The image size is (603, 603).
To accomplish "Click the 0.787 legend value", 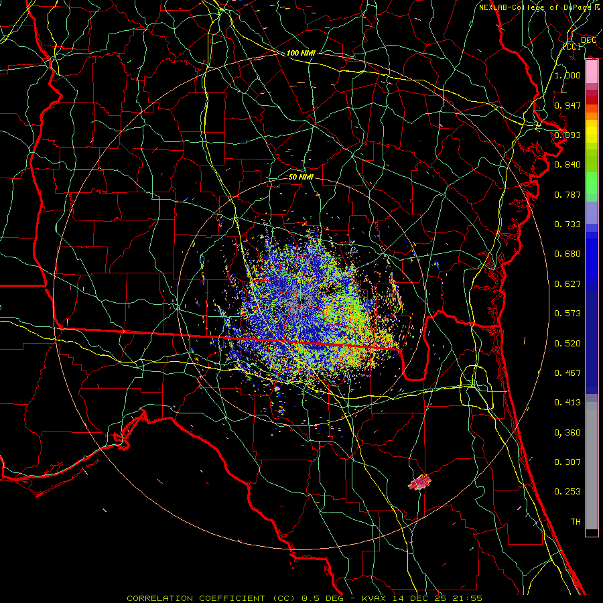I will [x=567, y=194].
